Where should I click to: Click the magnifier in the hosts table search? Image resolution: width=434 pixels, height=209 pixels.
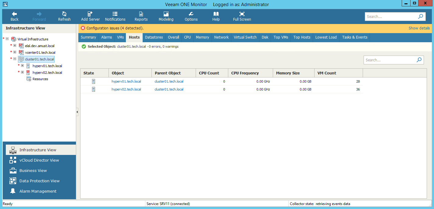pos(419,60)
